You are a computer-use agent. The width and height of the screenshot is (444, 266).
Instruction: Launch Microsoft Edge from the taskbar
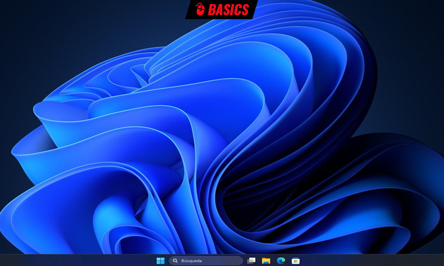(280, 260)
